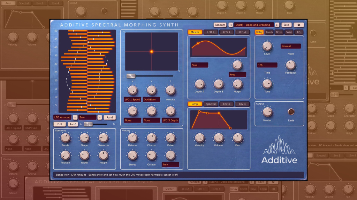This screenshot has width=357, height=200.
Task: Click the LFO Morph knob
Action: tap(237, 84)
